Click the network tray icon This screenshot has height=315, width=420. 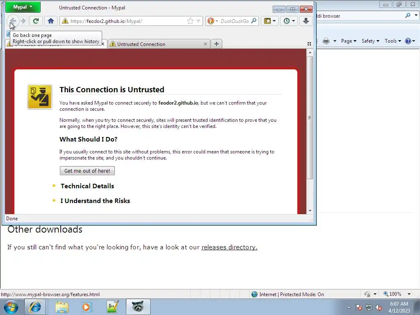coord(369,308)
